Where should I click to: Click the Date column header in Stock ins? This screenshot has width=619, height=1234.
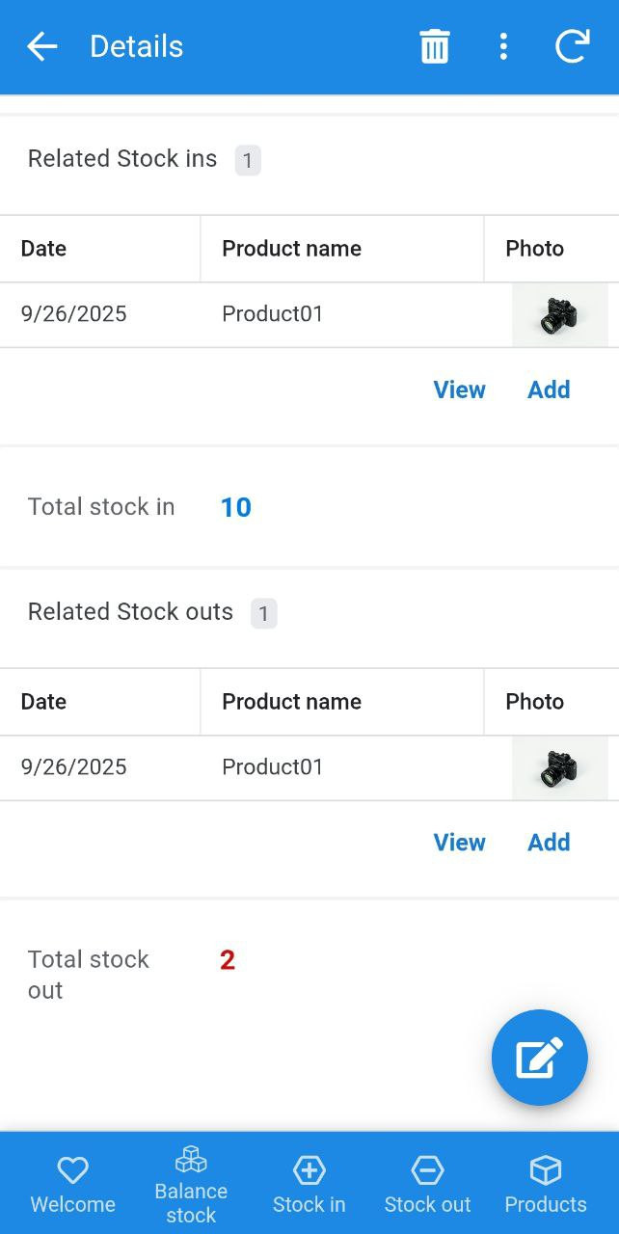coord(44,249)
